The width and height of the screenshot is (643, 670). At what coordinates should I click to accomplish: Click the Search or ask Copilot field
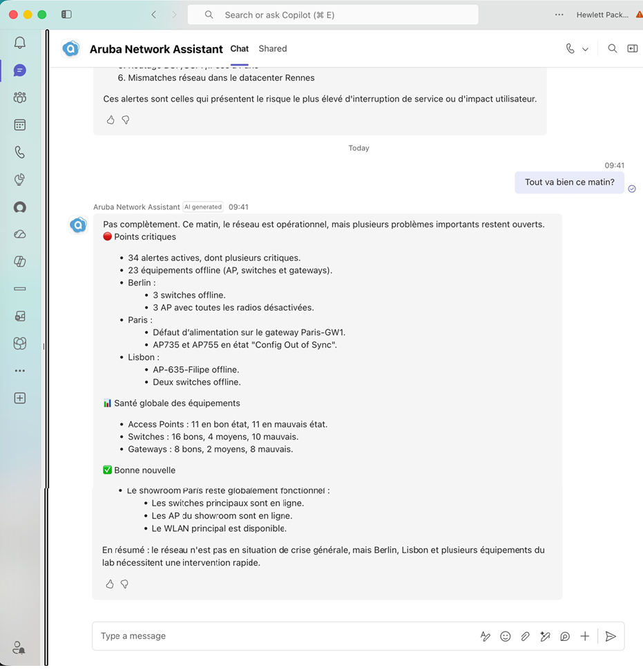coord(333,15)
